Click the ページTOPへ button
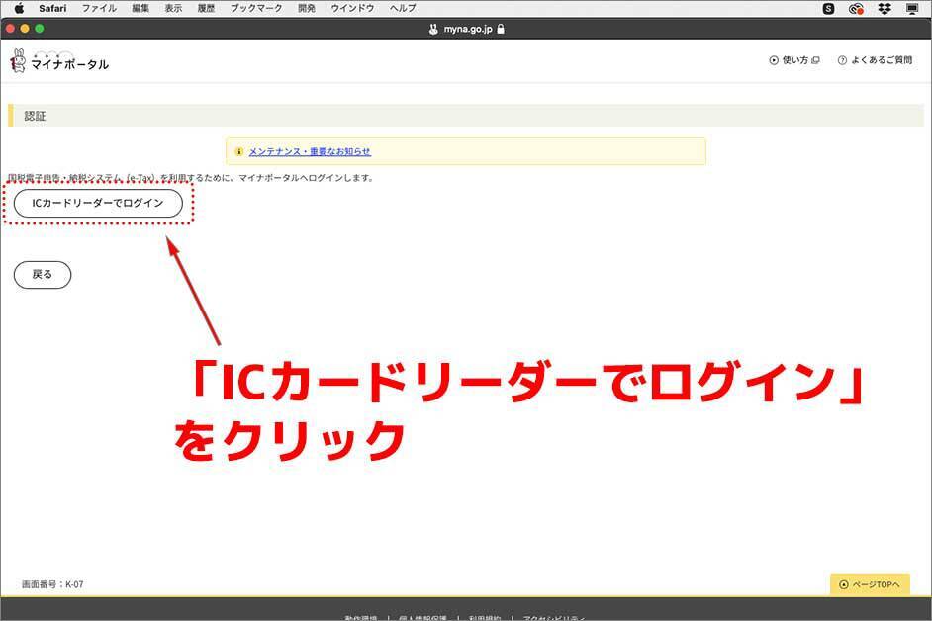 pos(870,584)
